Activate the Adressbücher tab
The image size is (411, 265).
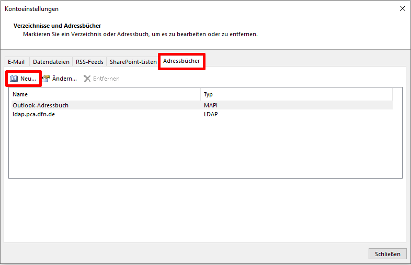pos(181,61)
